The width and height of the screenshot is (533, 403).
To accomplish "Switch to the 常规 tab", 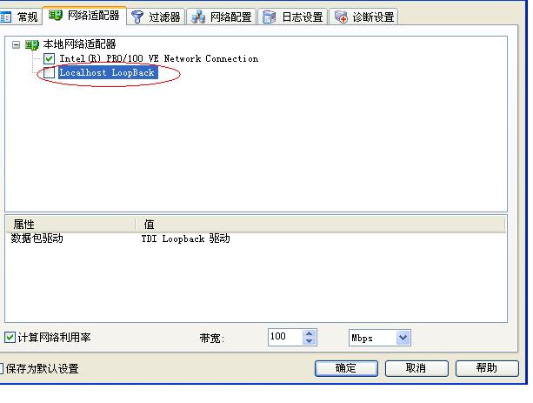I will pyautogui.click(x=20, y=17).
